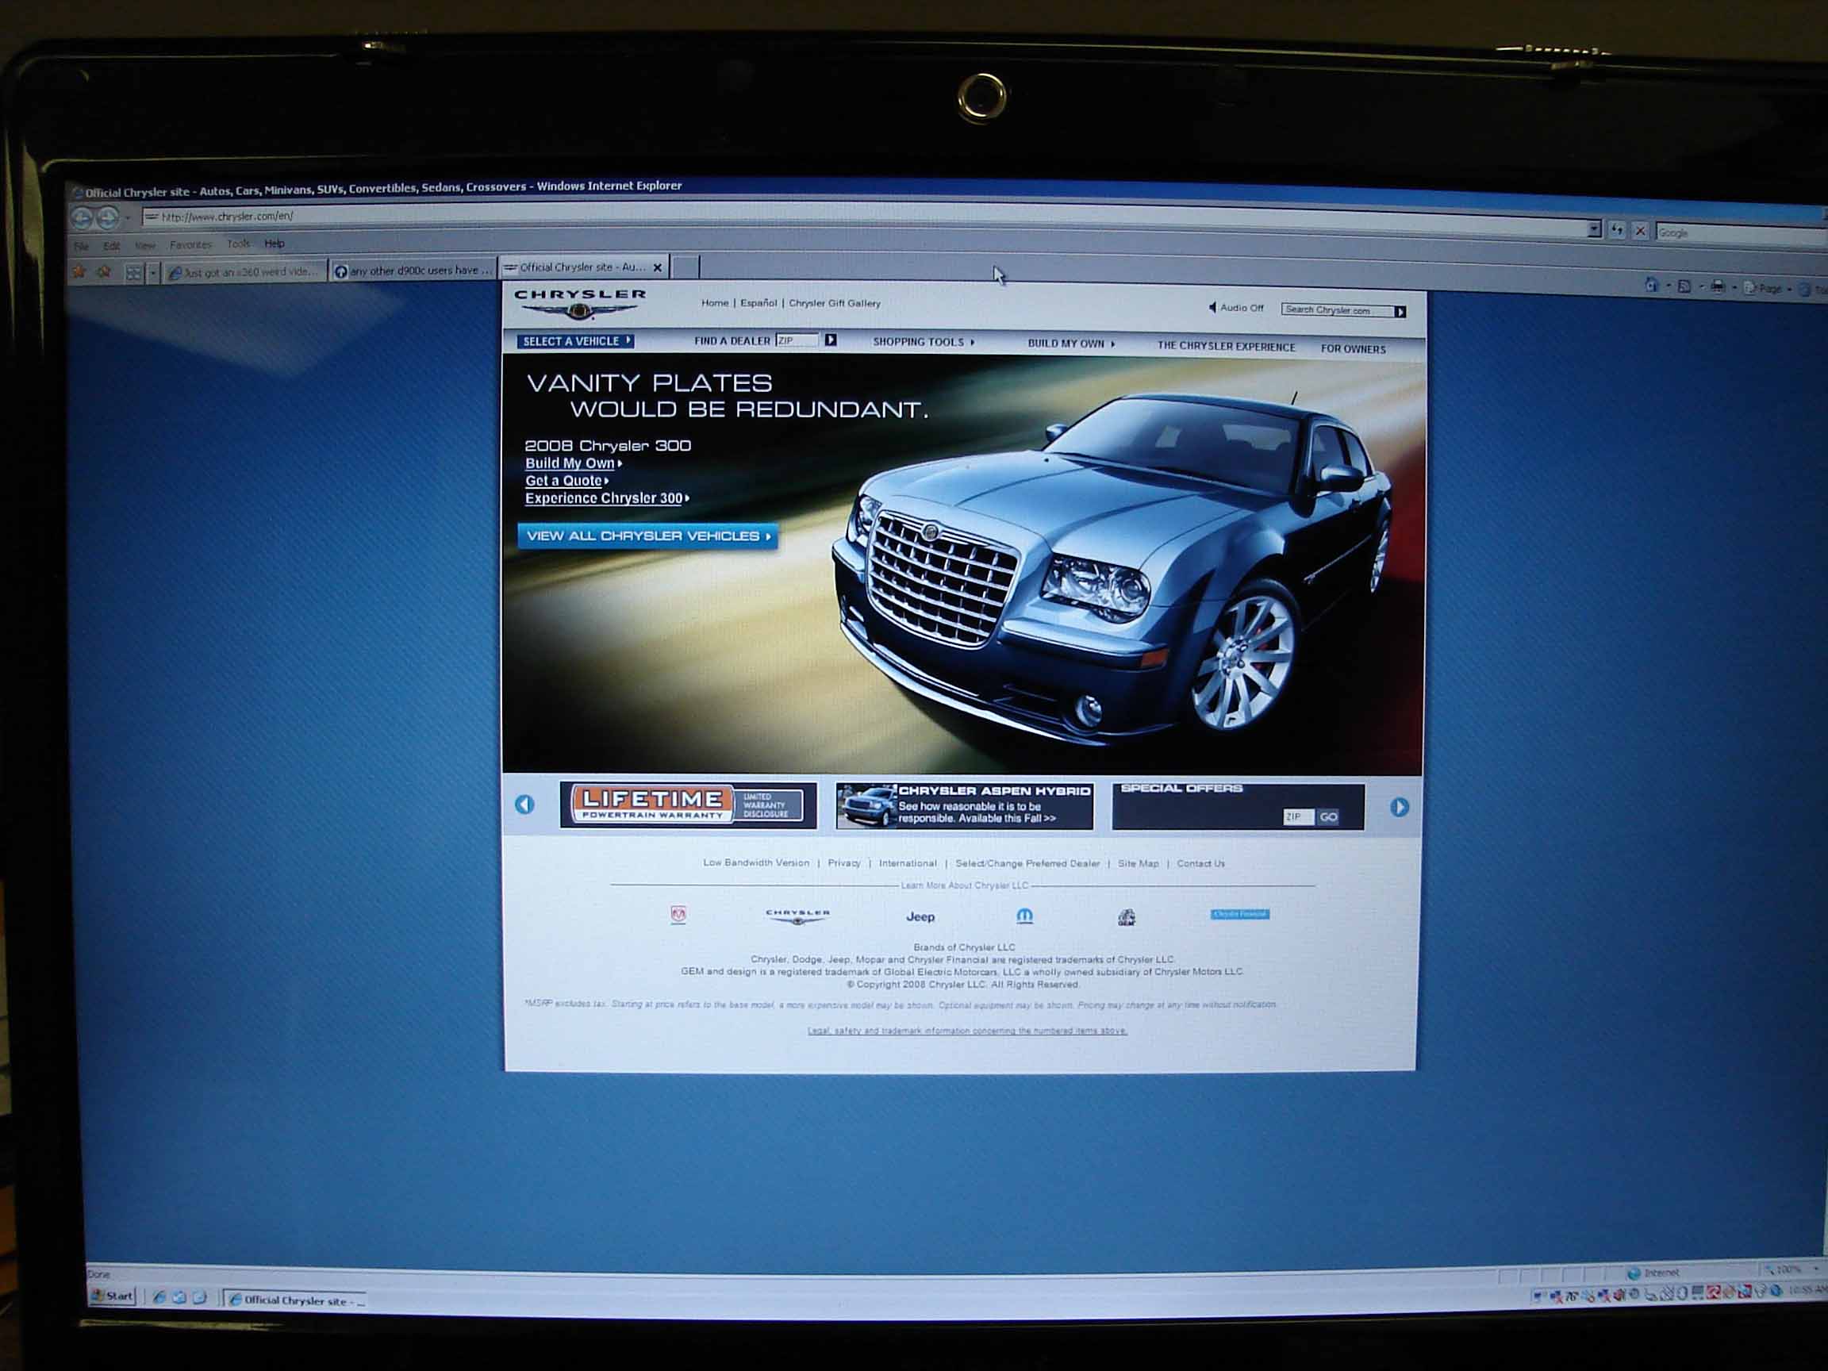Click View All Chrysler Vehicles button

[647, 536]
